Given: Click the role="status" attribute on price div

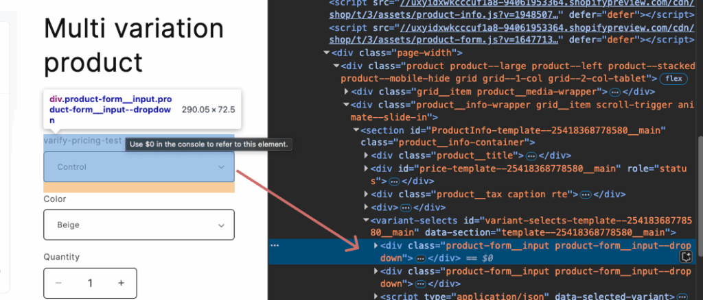Looking at the screenshot, I should point(529,175).
